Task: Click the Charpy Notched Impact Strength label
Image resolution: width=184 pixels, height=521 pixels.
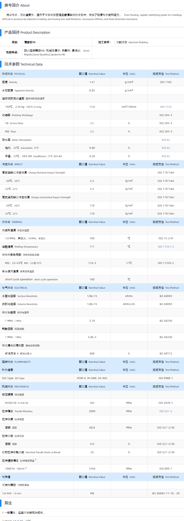Action: (x=33, y=173)
